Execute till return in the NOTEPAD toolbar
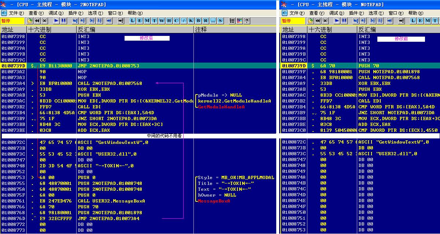440x234 pixels. (389, 21)
